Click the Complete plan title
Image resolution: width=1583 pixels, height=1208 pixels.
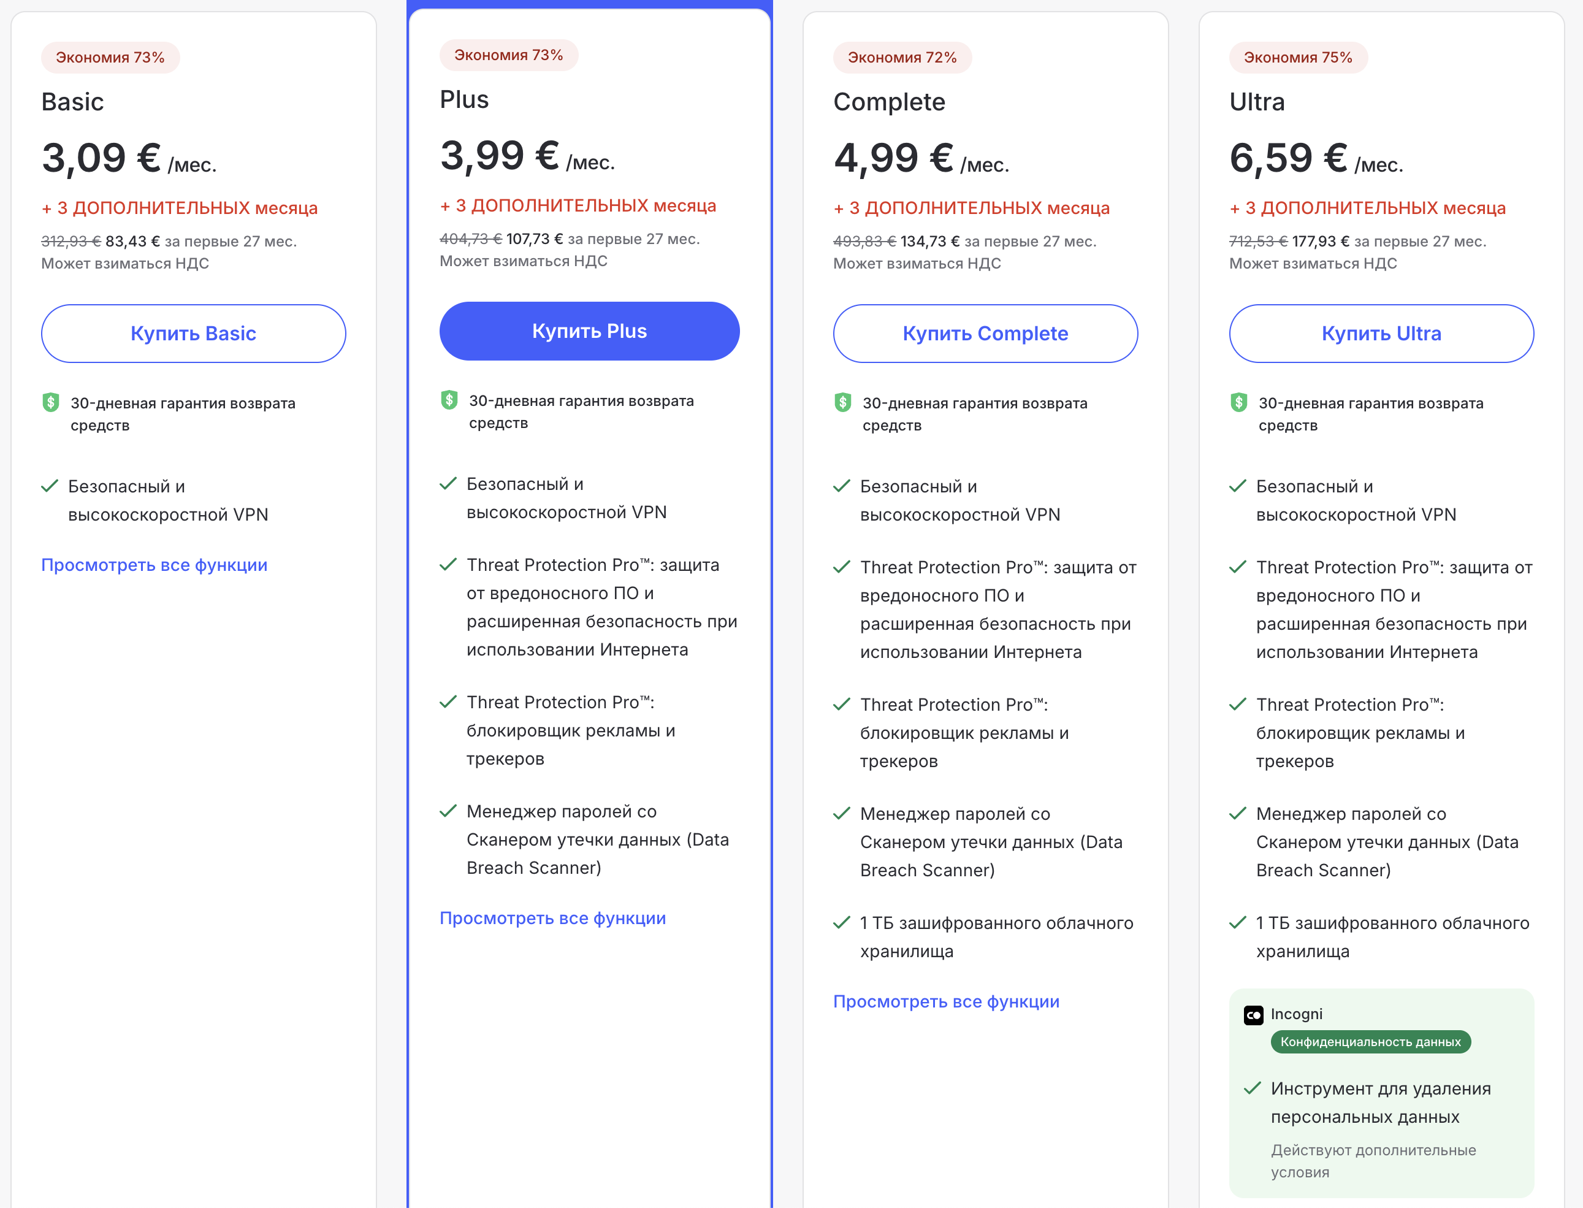point(889,102)
